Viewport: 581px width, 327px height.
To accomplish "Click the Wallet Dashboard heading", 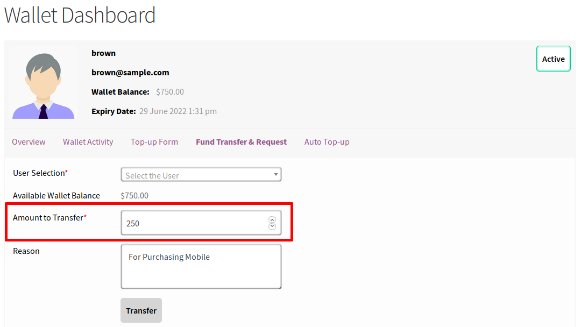I will (80, 15).
